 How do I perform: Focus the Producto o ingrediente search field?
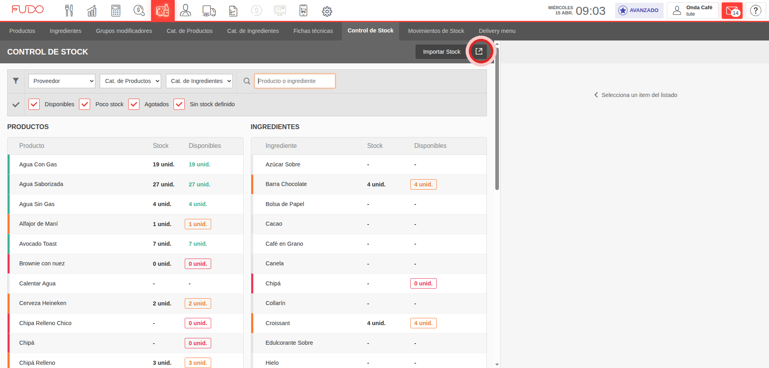[x=295, y=81]
